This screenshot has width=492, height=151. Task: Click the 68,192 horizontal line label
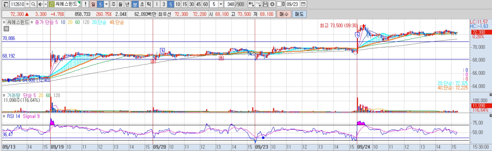9,56
